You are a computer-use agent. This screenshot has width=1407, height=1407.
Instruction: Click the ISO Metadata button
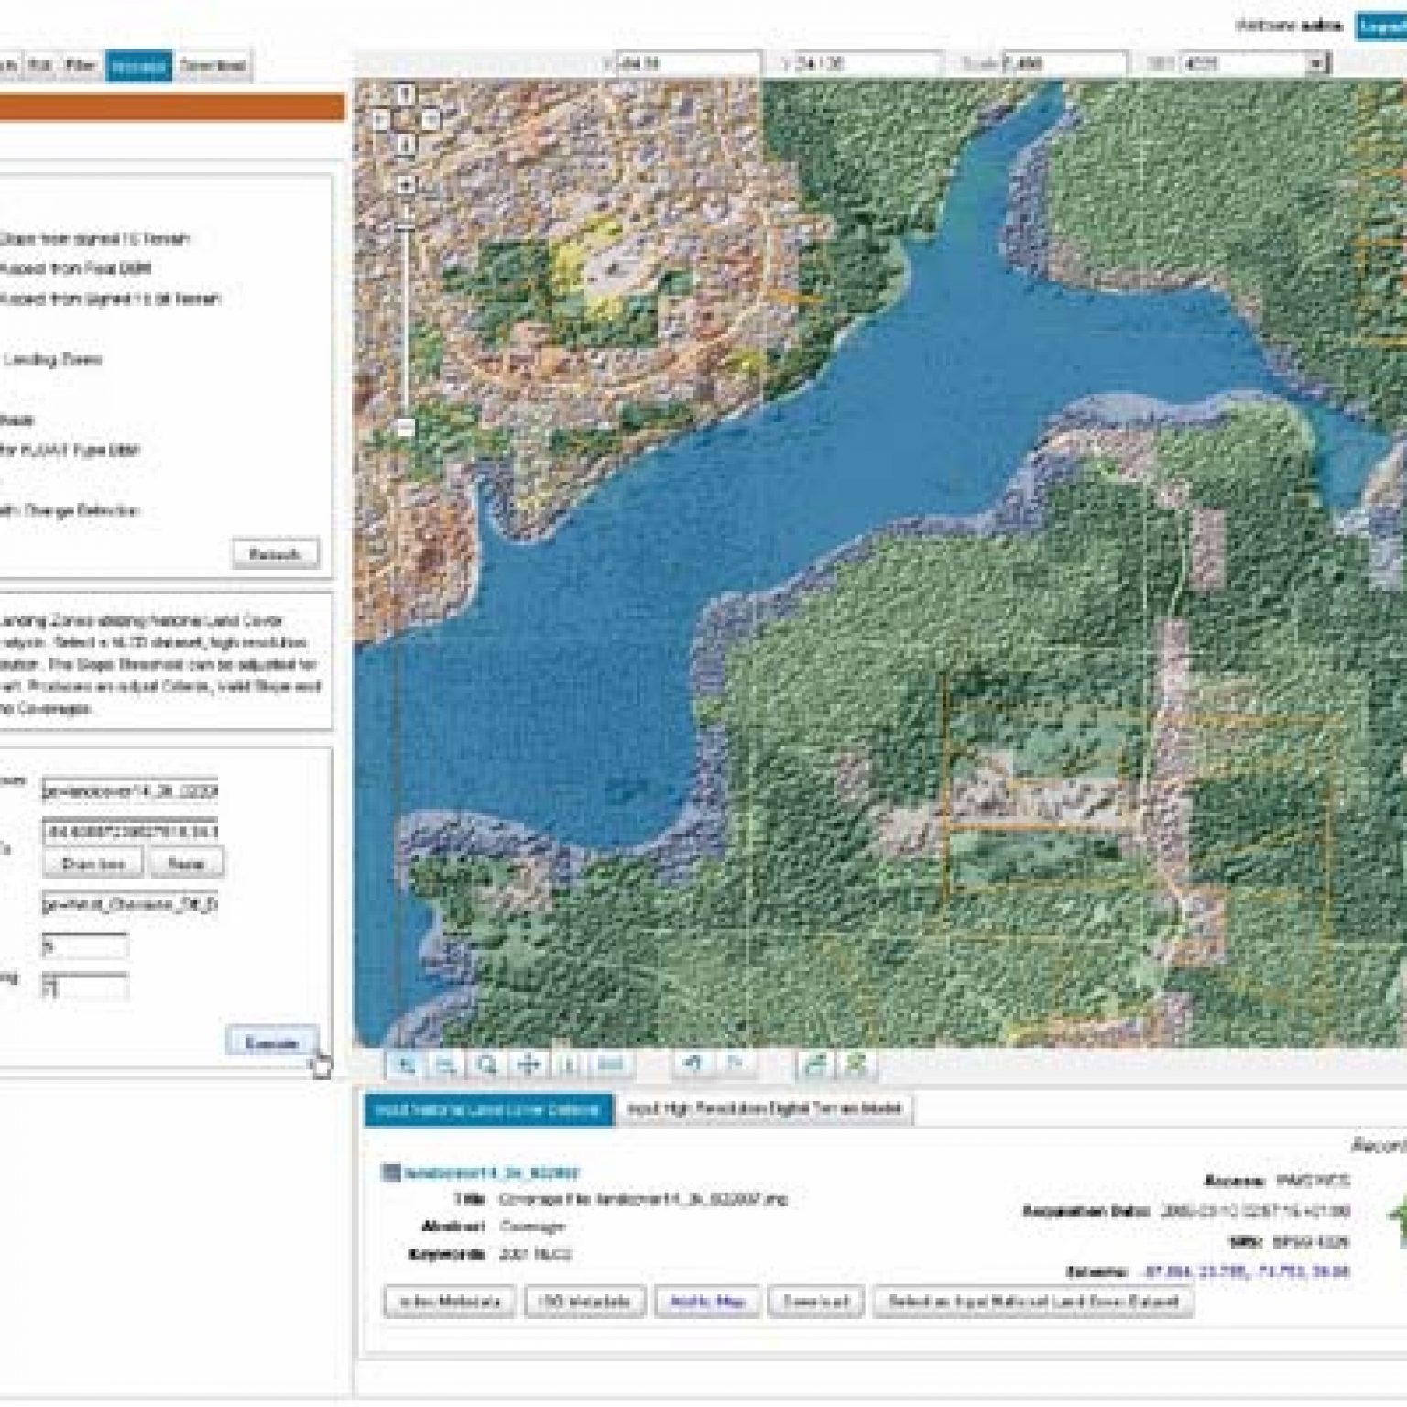584,1301
